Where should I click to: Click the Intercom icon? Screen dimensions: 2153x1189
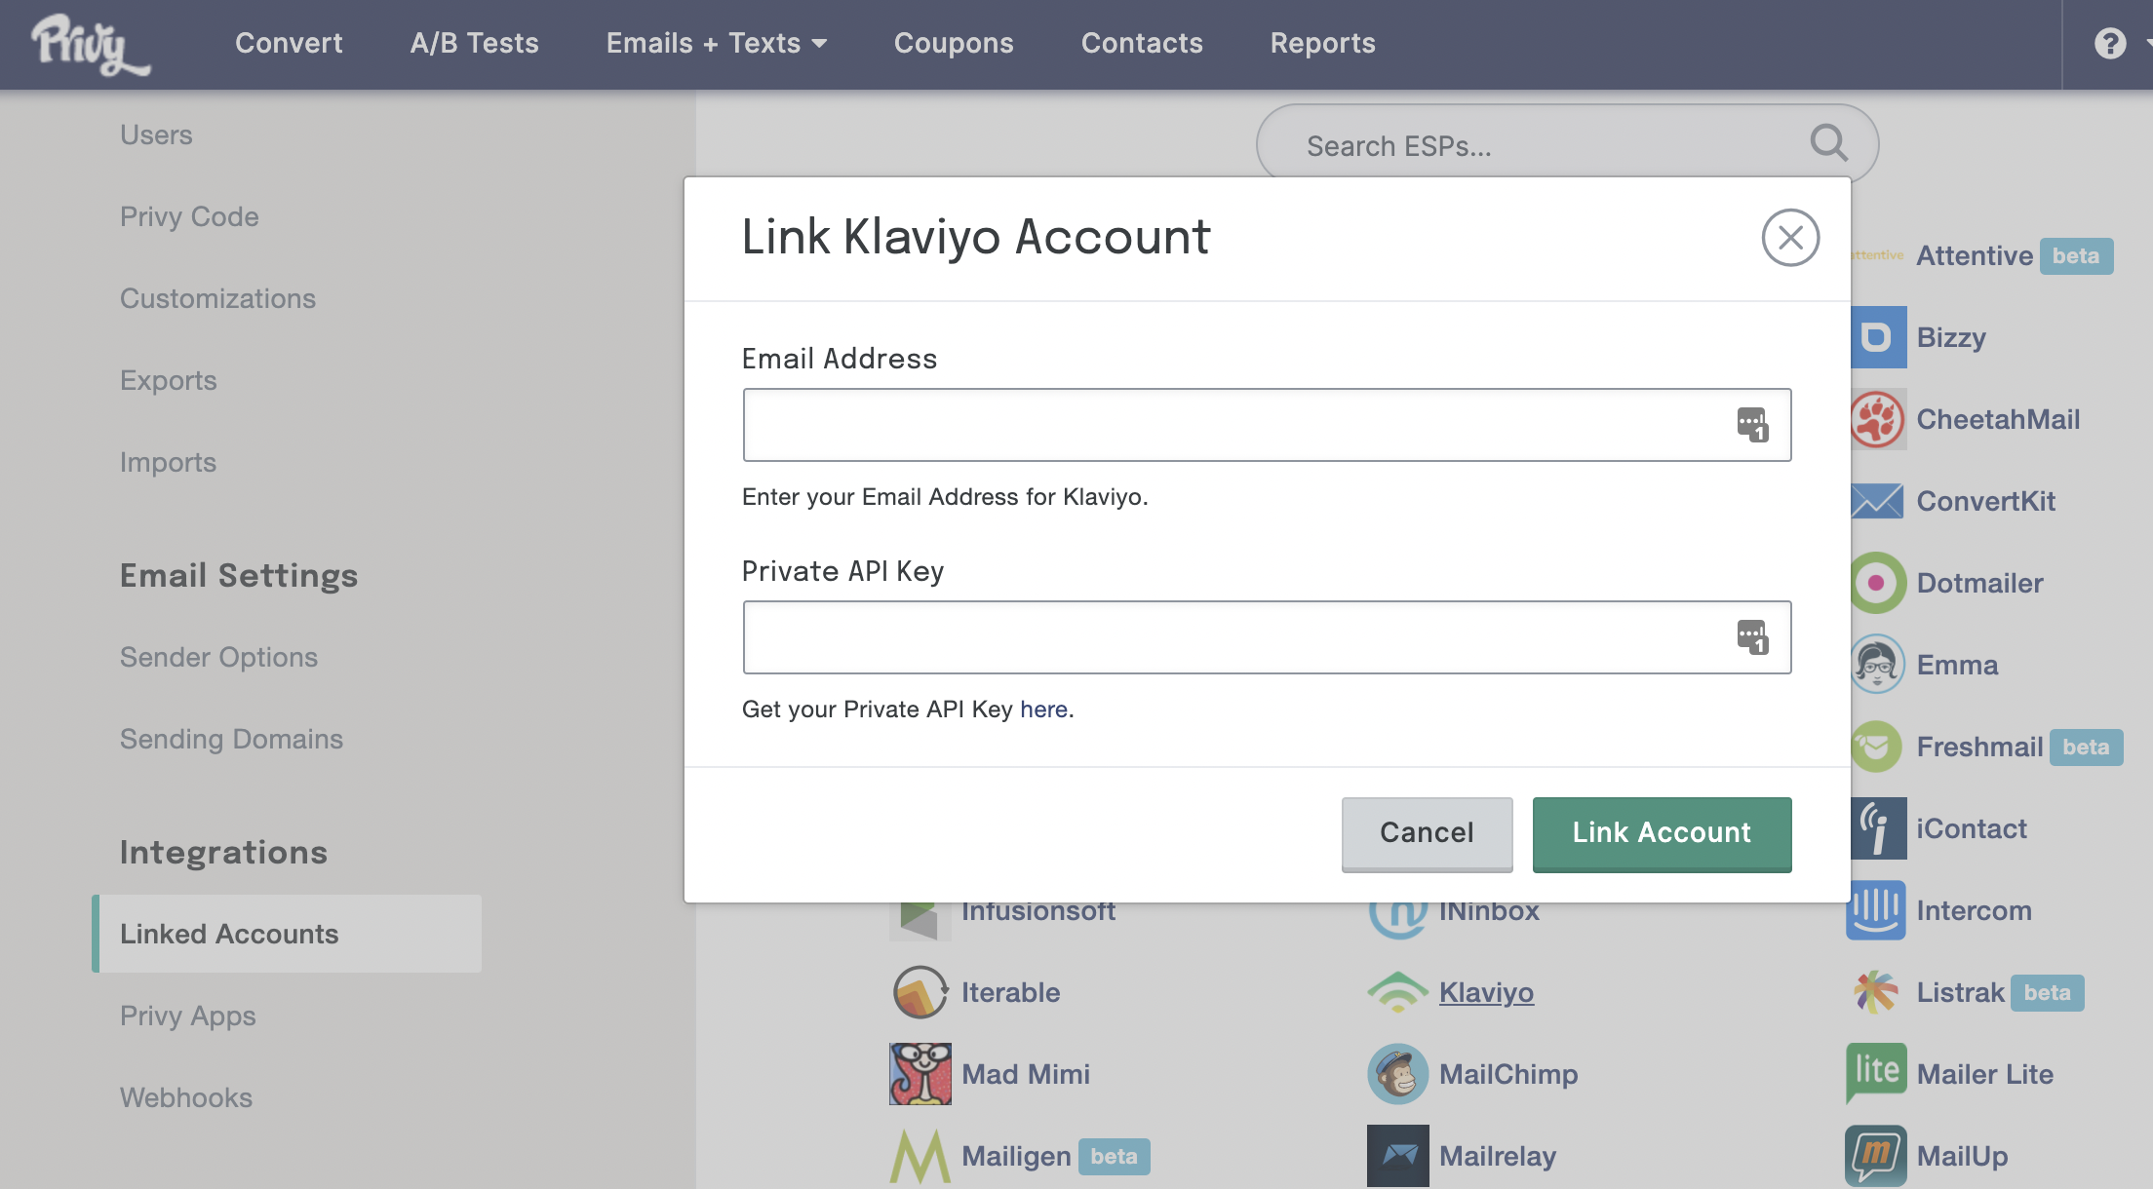pyautogui.click(x=1876, y=910)
